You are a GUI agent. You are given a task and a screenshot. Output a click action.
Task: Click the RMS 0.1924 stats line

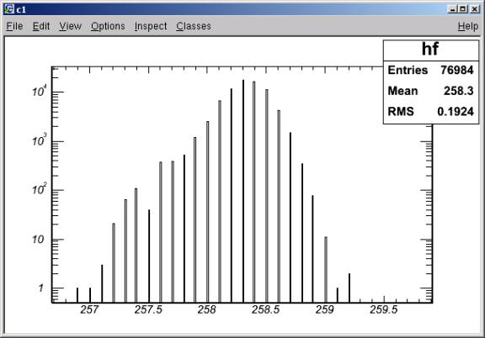430,112
